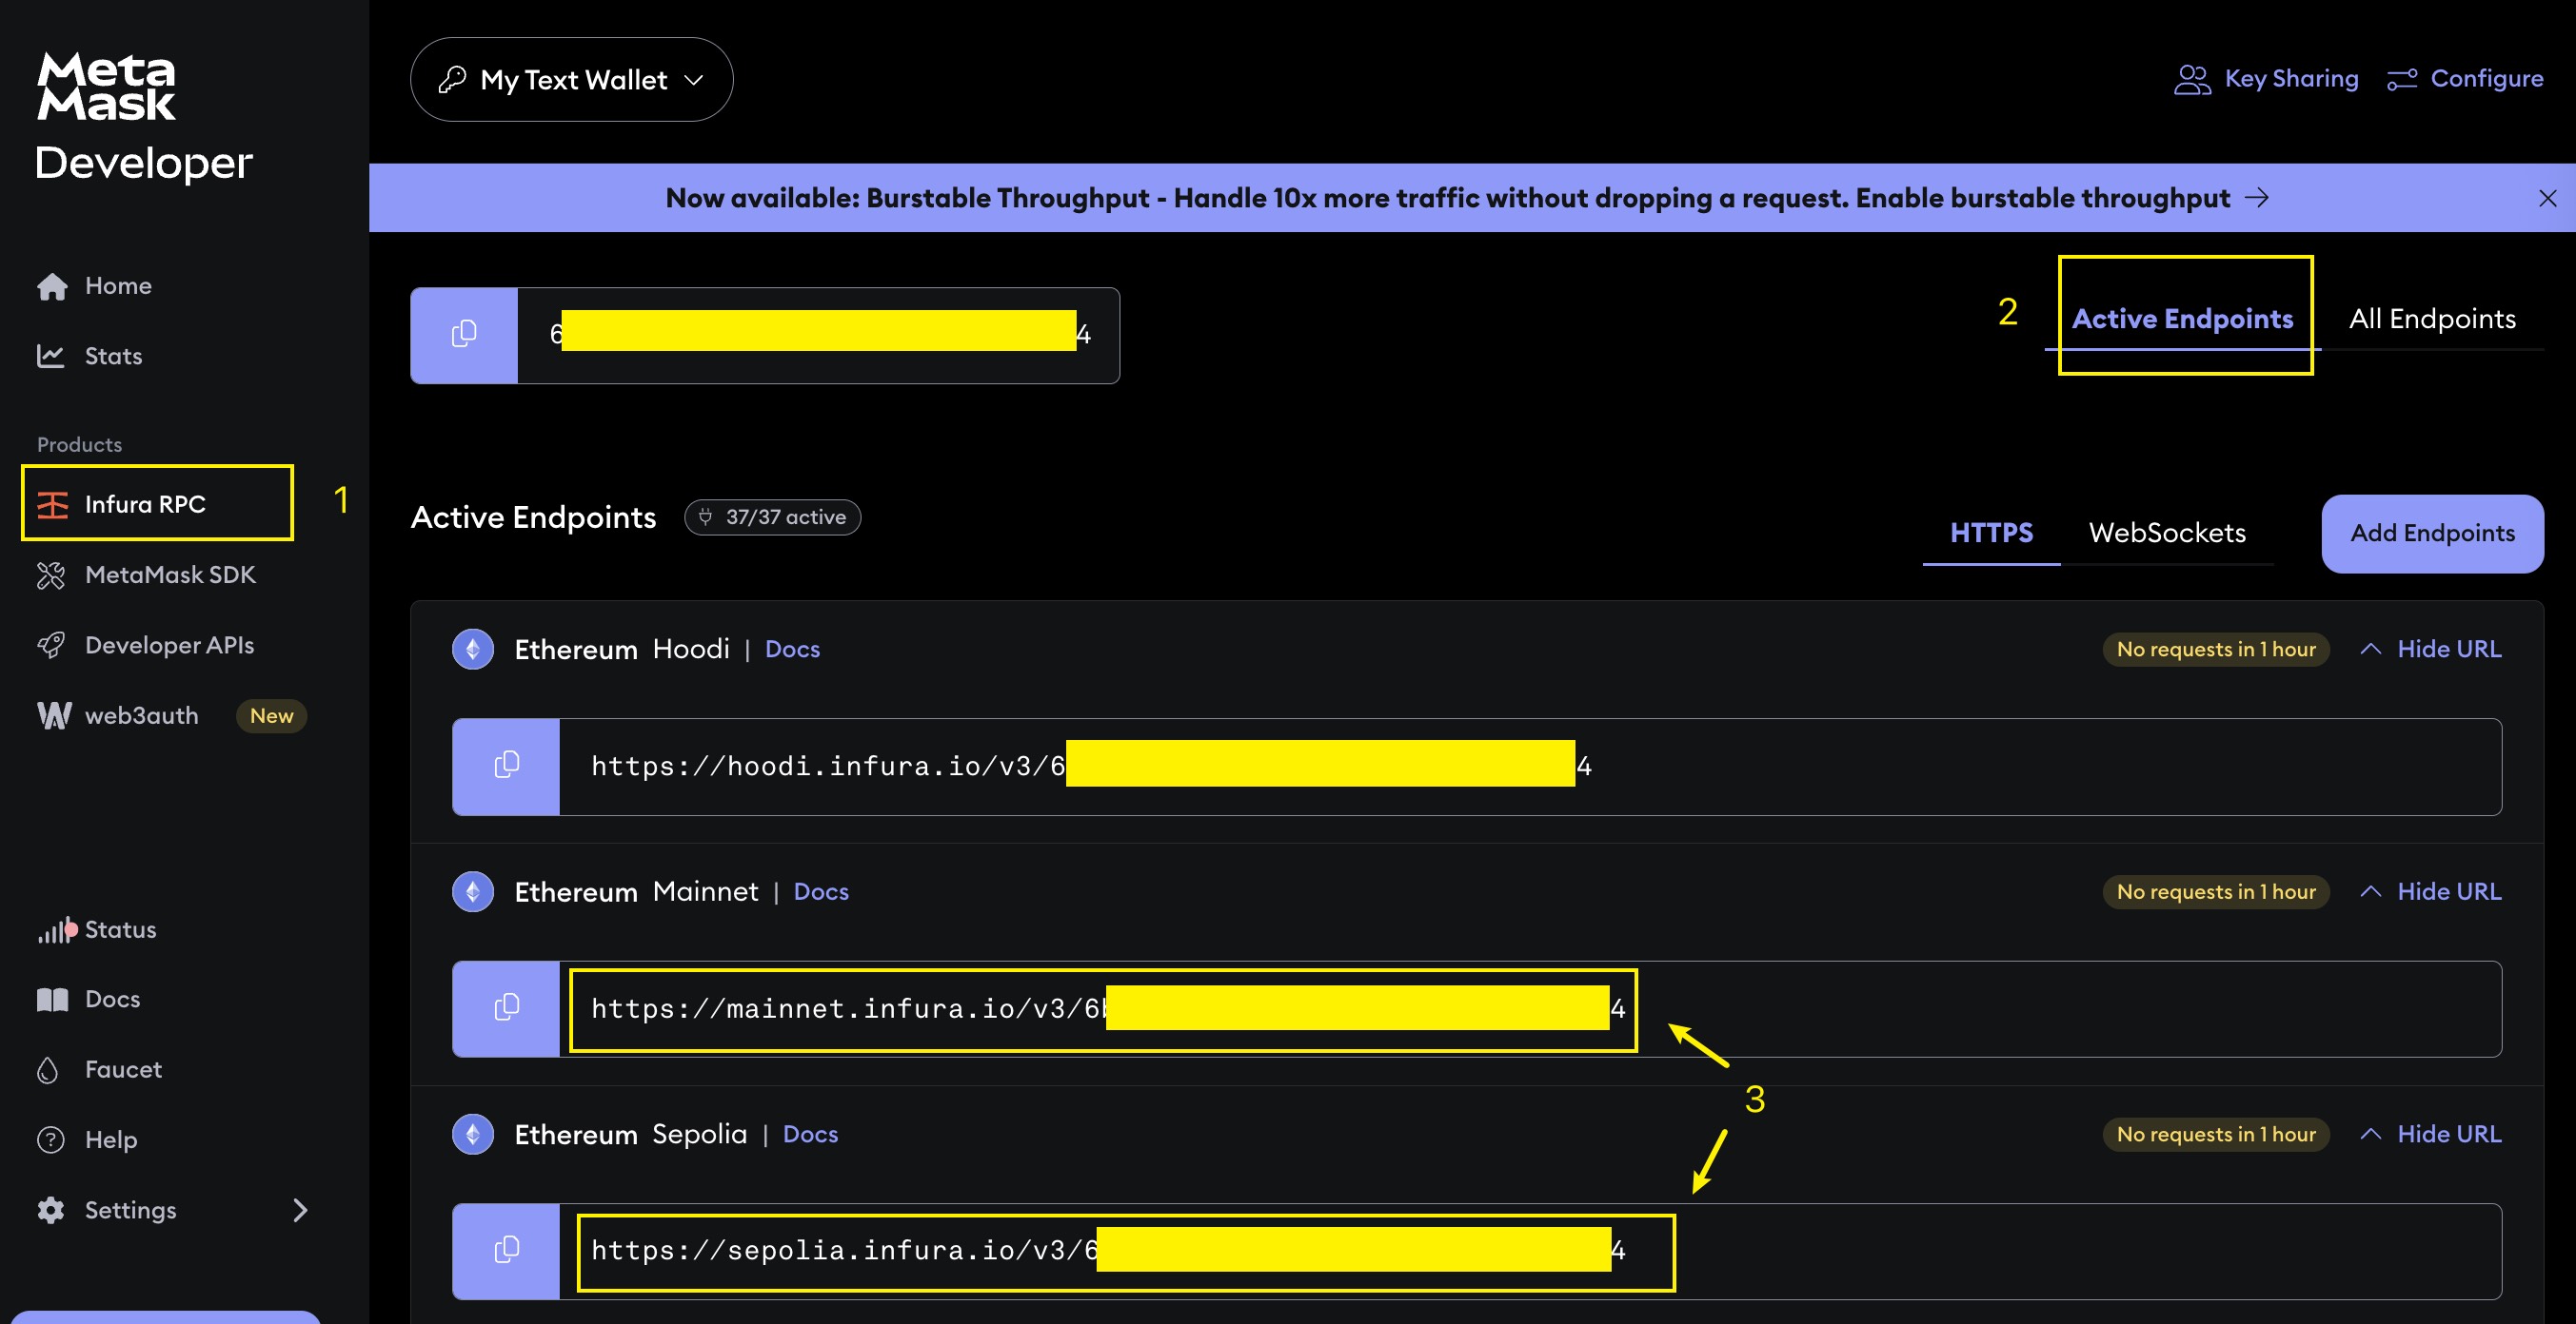Click Add Endpoints button
2576x1324 pixels.
[2432, 534]
